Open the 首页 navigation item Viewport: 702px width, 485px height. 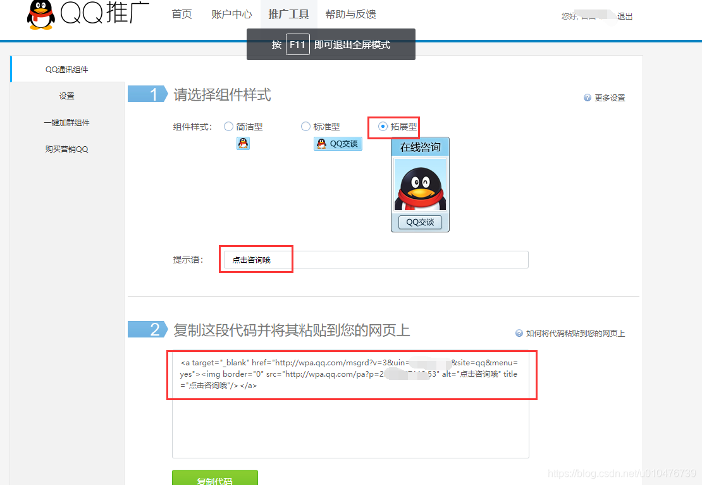coord(182,15)
